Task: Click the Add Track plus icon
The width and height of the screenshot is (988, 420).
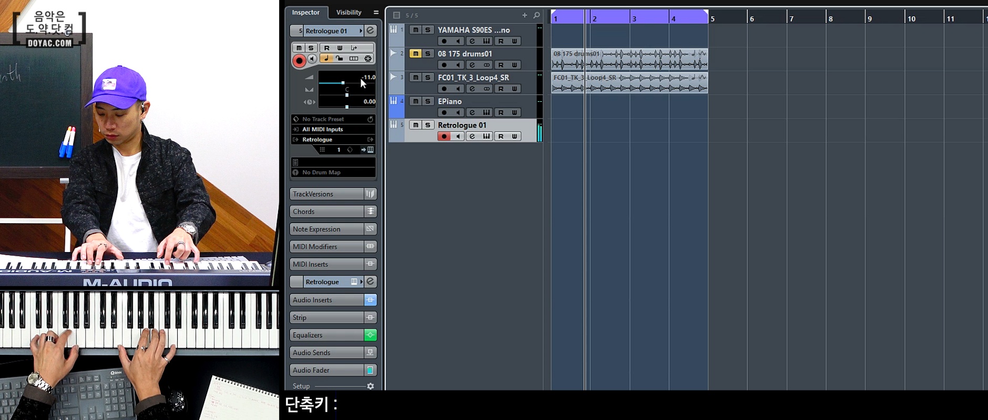Action: pyautogui.click(x=524, y=15)
